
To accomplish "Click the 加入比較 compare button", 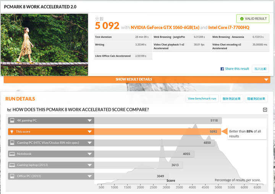I will click(x=261, y=69).
